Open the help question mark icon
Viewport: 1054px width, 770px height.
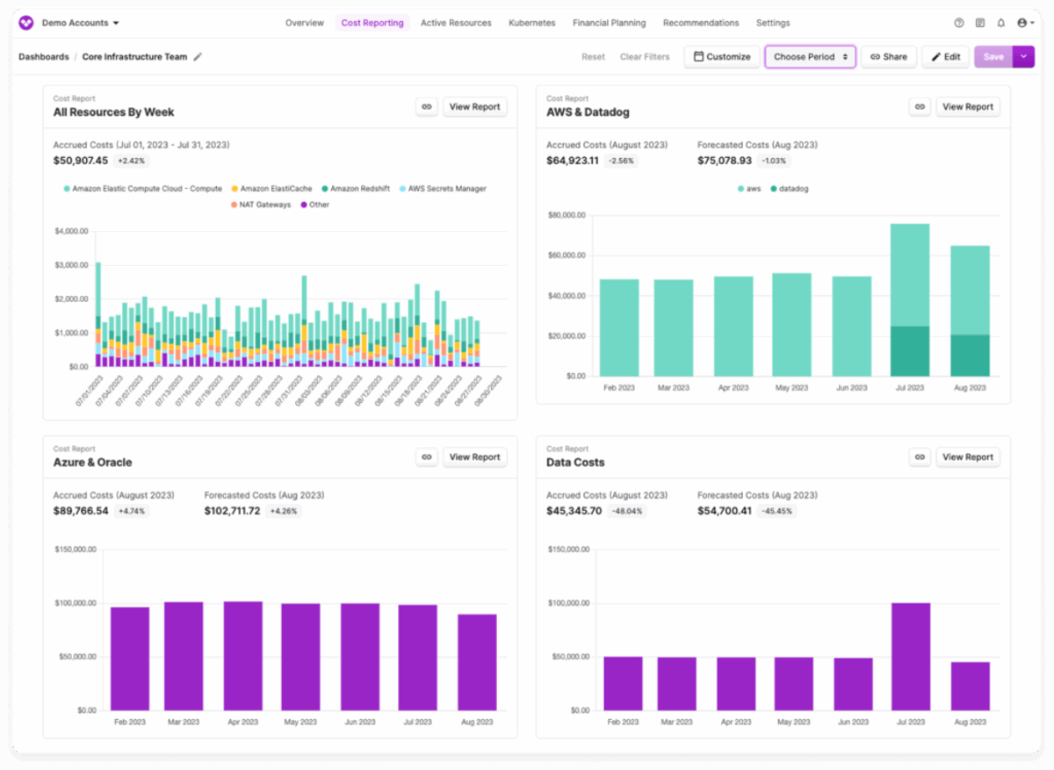958,24
